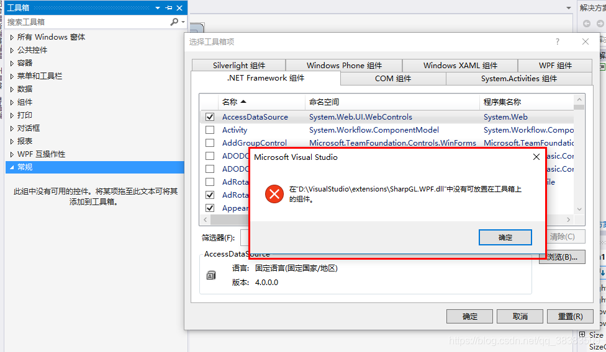Viewport: 606px width, 352px height.
Task: Click the help question mark in dialog title
Action: tap(558, 42)
